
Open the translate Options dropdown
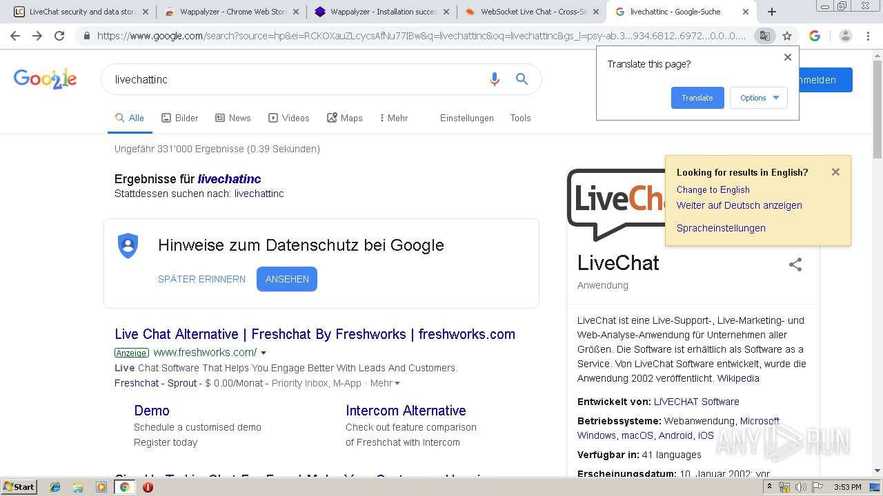coord(759,98)
